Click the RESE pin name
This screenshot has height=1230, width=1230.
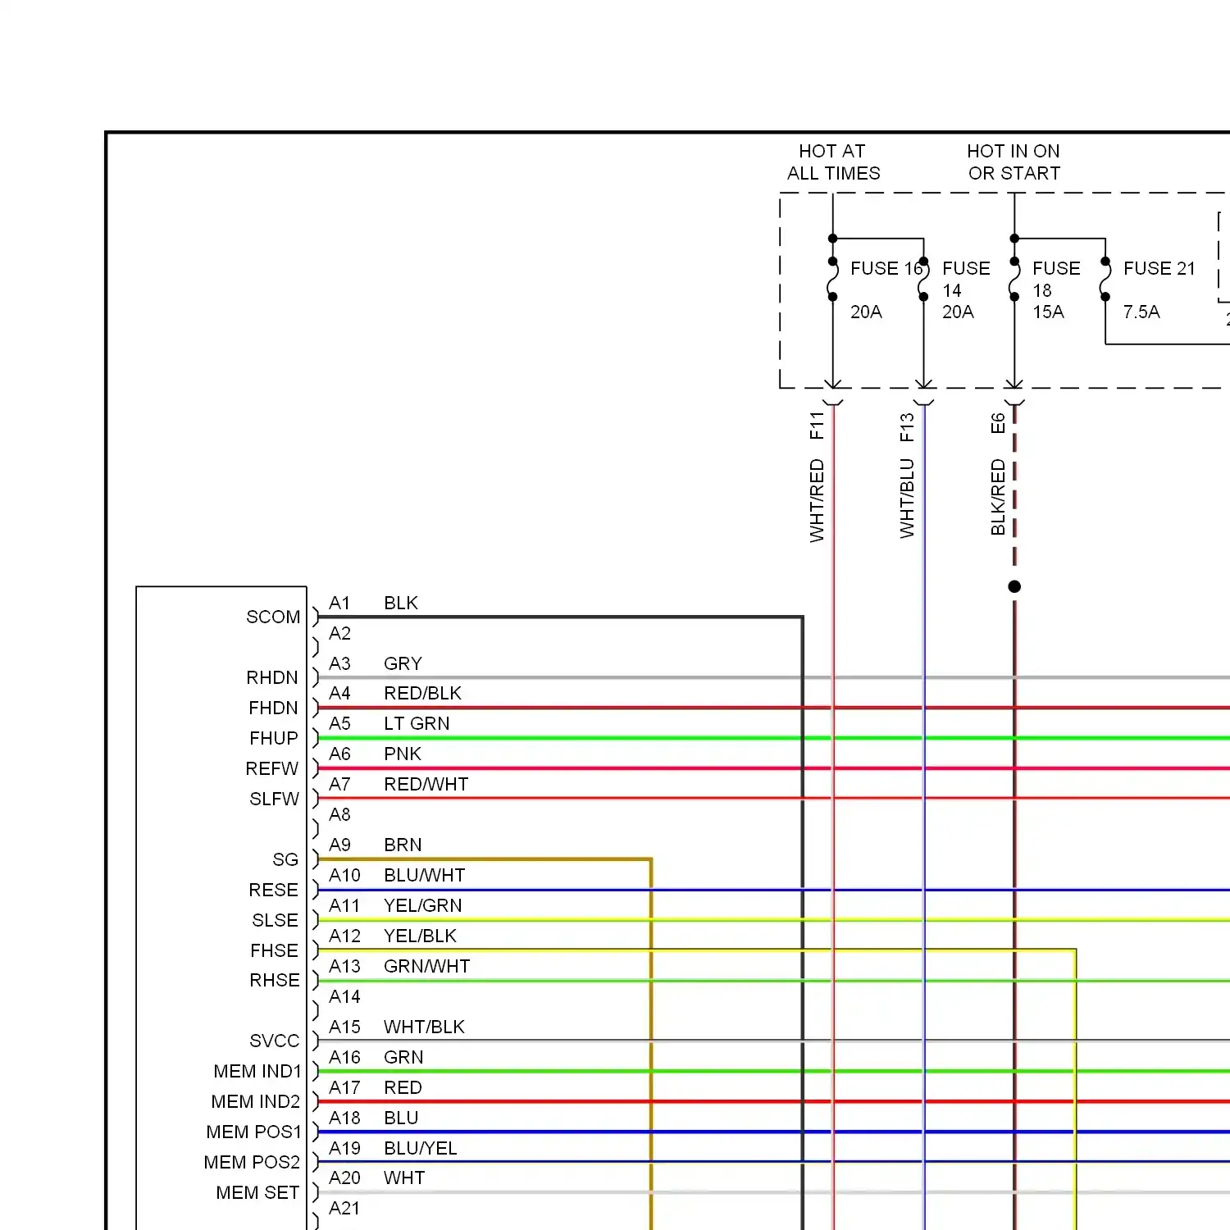click(273, 890)
